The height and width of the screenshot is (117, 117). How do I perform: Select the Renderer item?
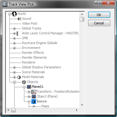pyautogui.click(x=29, y=62)
